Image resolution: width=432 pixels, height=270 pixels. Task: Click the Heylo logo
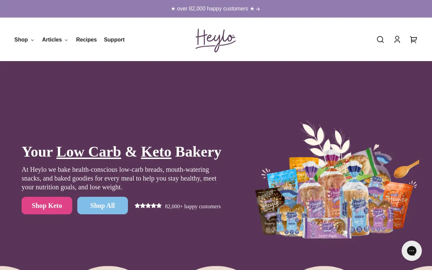point(216,40)
